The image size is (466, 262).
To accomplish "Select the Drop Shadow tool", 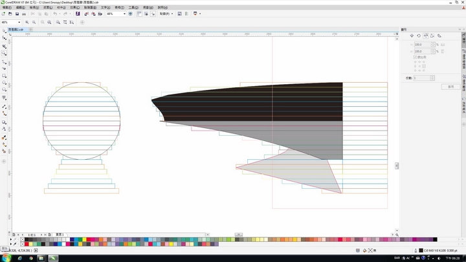I will click(4, 122).
